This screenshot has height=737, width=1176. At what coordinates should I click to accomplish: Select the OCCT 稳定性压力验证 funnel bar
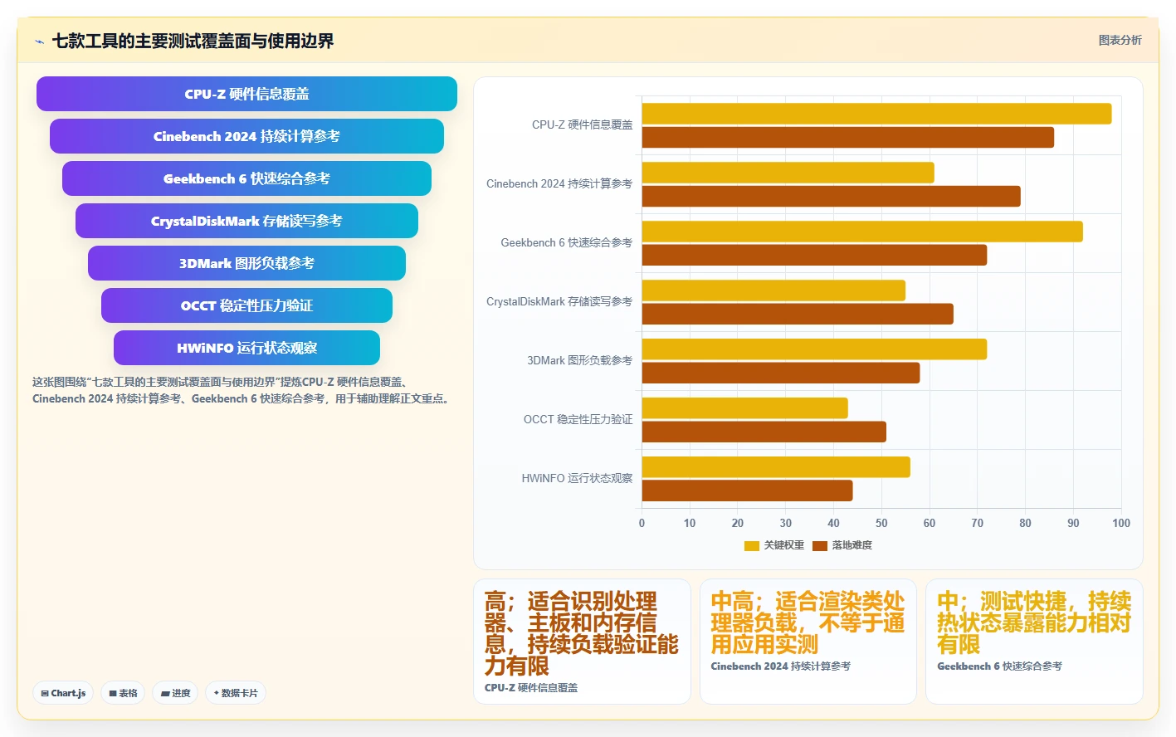click(246, 305)
